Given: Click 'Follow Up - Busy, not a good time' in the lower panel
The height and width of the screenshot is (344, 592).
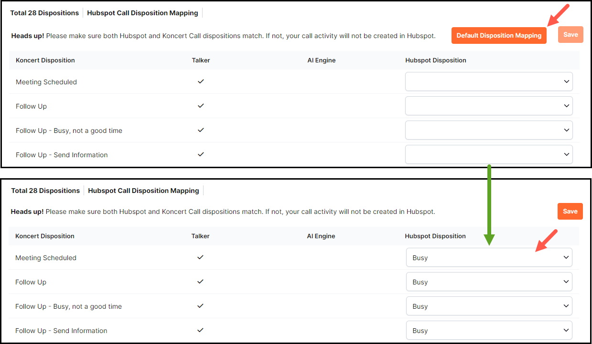Looking at the screenshot, I should [68, 306].
